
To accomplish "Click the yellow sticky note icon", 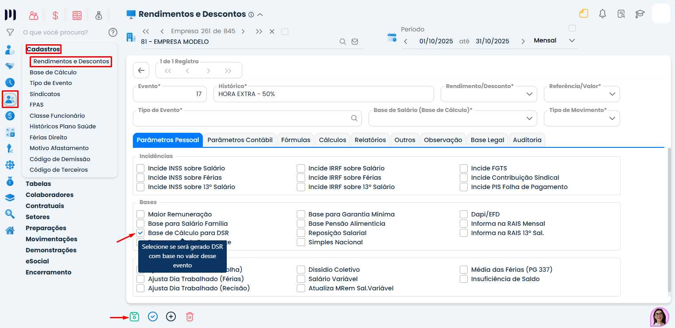I will [x=584, y=13].
